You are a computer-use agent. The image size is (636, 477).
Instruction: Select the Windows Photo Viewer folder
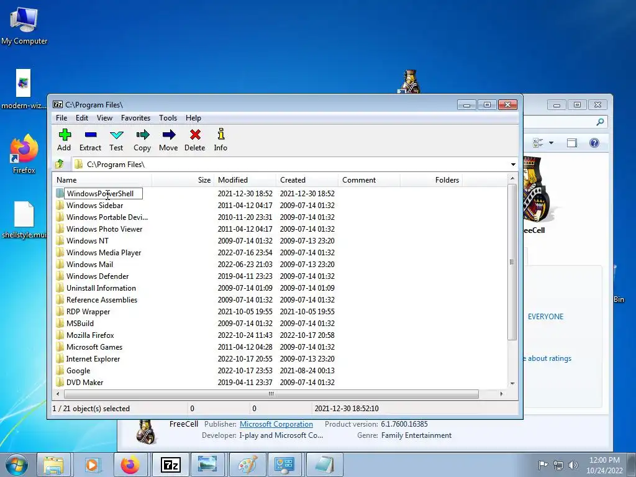pyautogui.click(x=104, y=229)
